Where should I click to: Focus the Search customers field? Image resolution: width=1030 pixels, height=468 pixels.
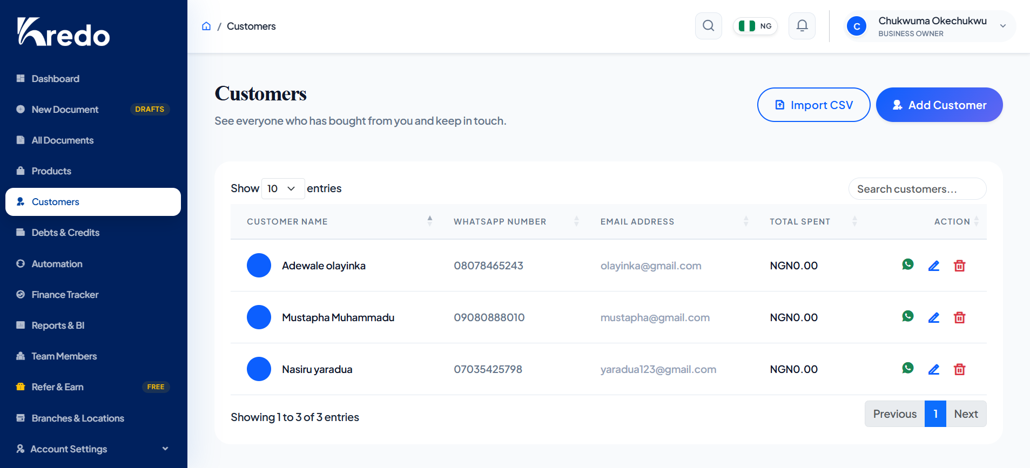(917, 189)
